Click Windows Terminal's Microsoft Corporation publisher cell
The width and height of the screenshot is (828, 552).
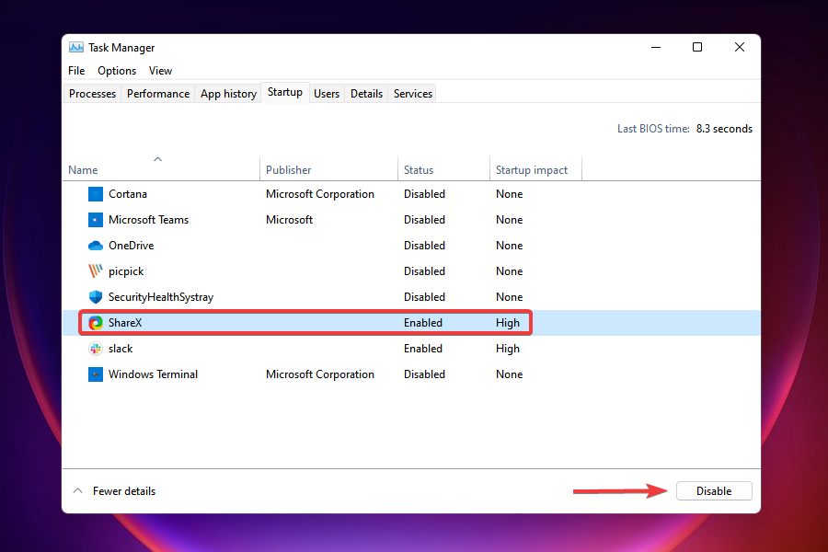coord(320,374)
